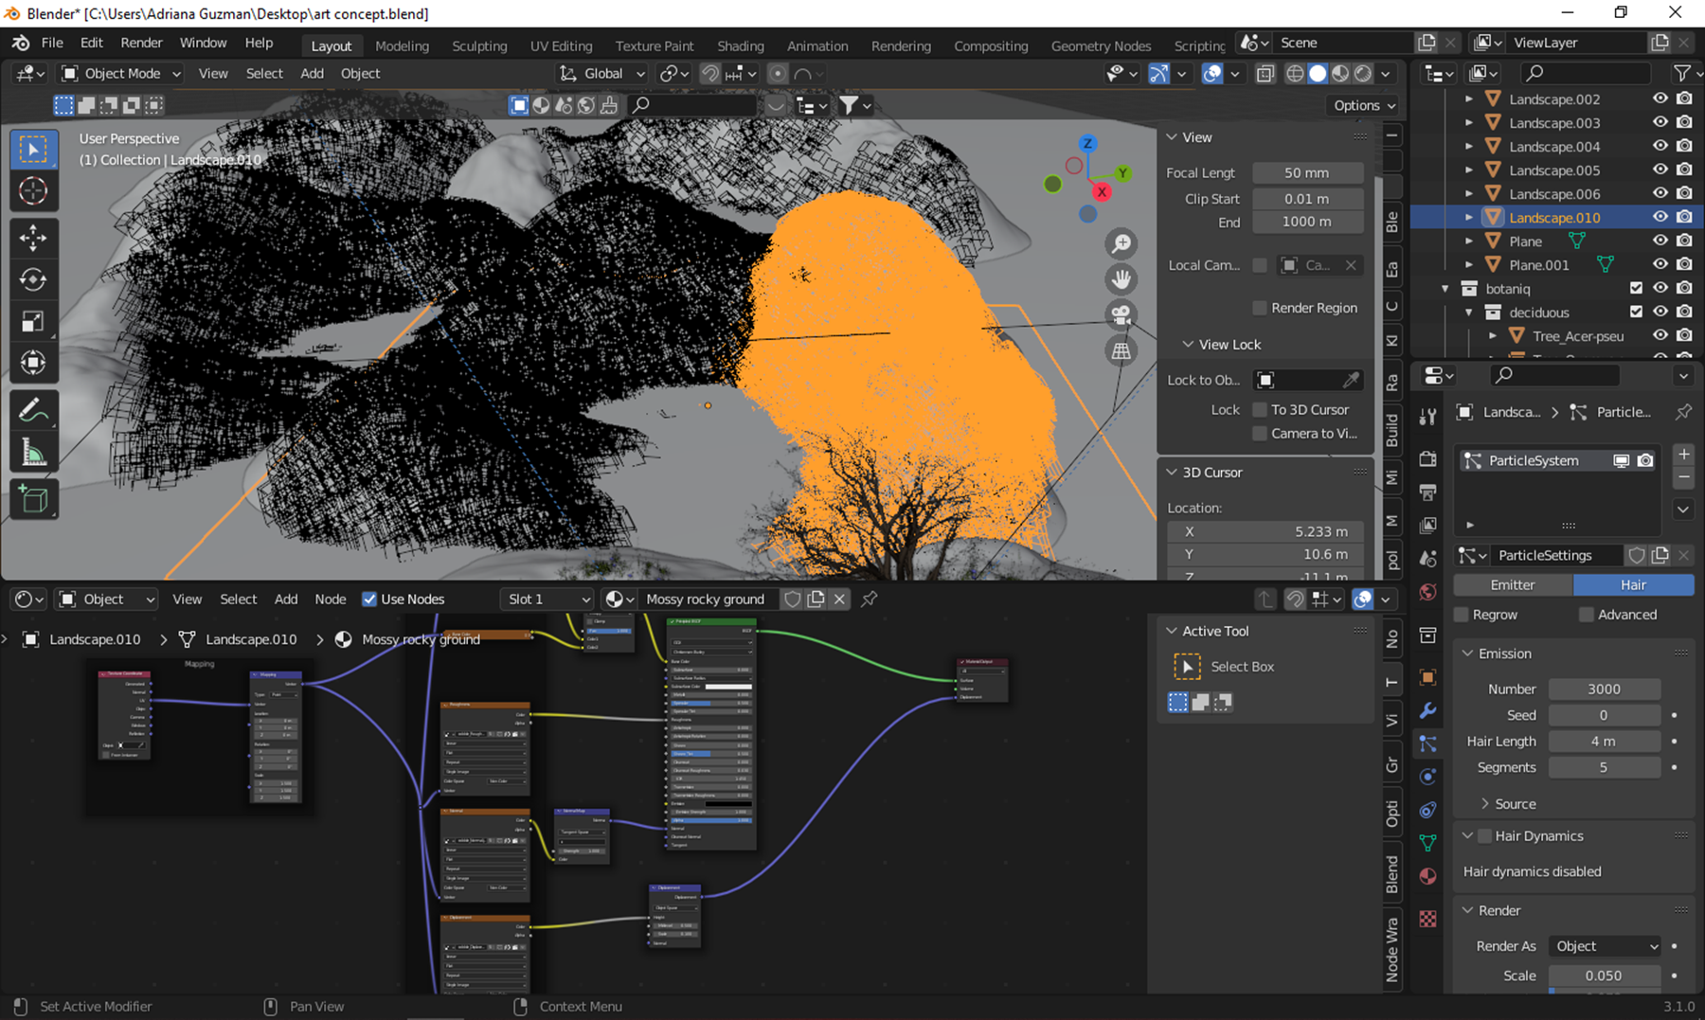Viewport: 1705px width, 1020px height.
Task: Select the Add Cube tool
Action: point(33,499)
